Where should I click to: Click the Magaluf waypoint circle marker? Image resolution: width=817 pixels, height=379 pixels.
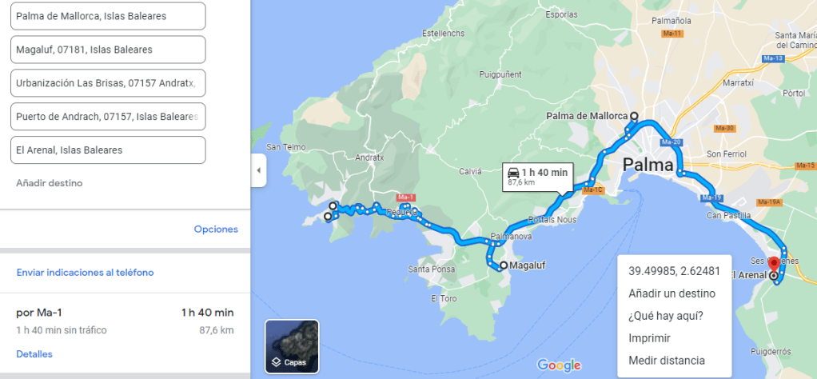click(x=504, y=265)
